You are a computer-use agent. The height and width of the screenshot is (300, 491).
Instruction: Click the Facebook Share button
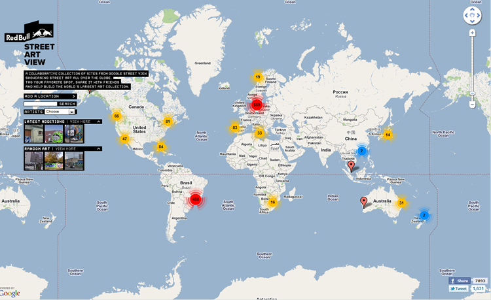pyautogui.click(x=460, y=280)
